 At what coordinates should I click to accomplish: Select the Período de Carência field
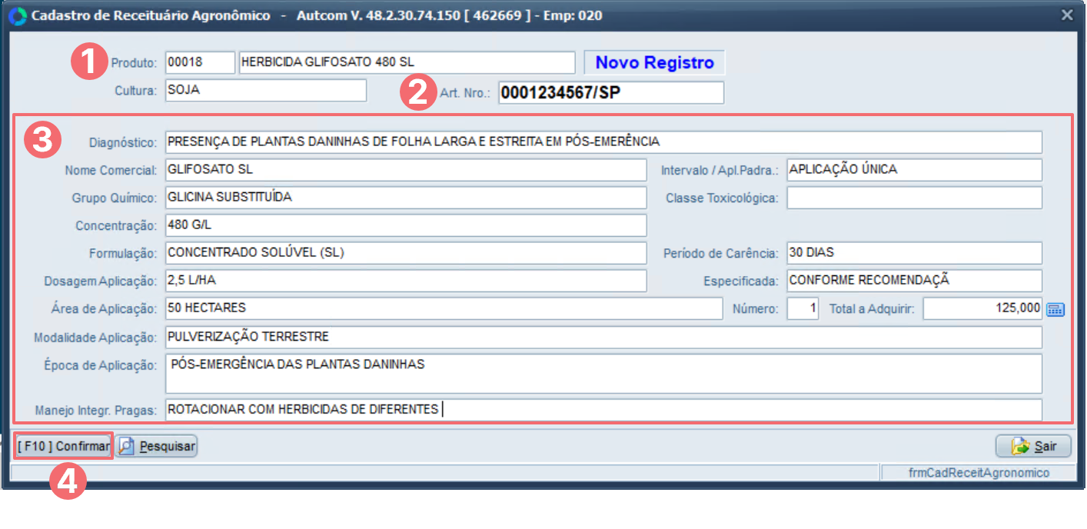point(914,253)
